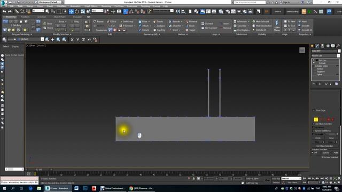Open the selection filter dropdown in toolbar

38,11
